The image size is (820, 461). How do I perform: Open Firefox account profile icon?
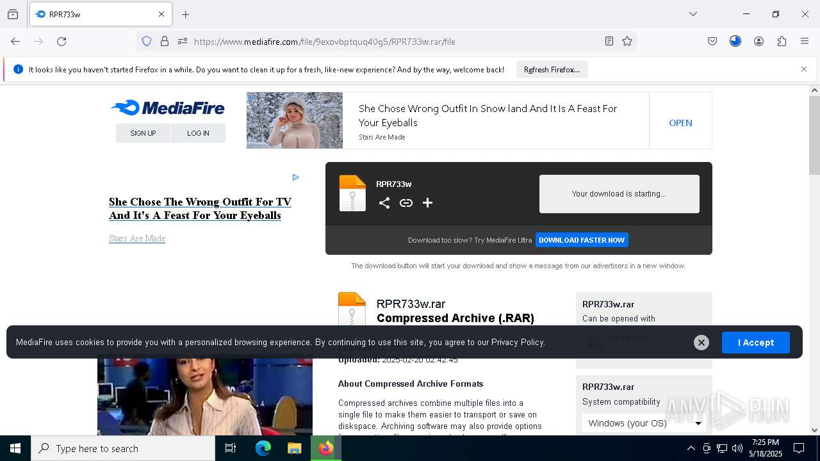tap(758, 41)
